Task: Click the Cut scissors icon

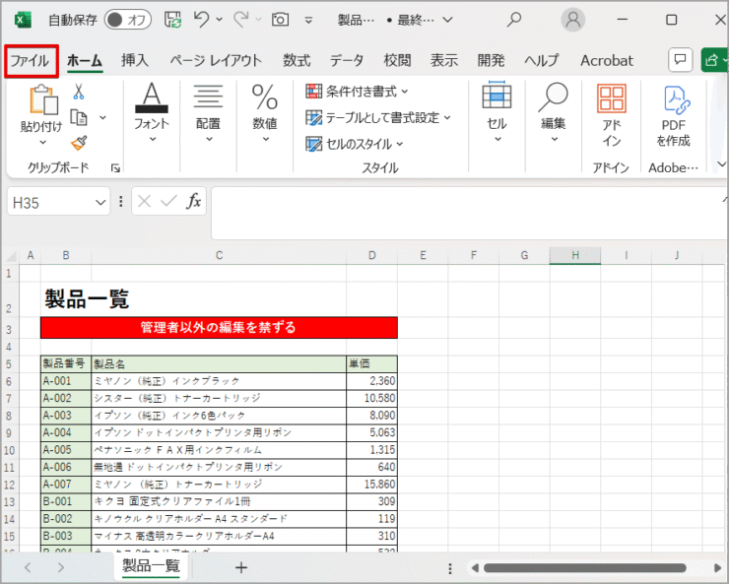Action: 79,92
